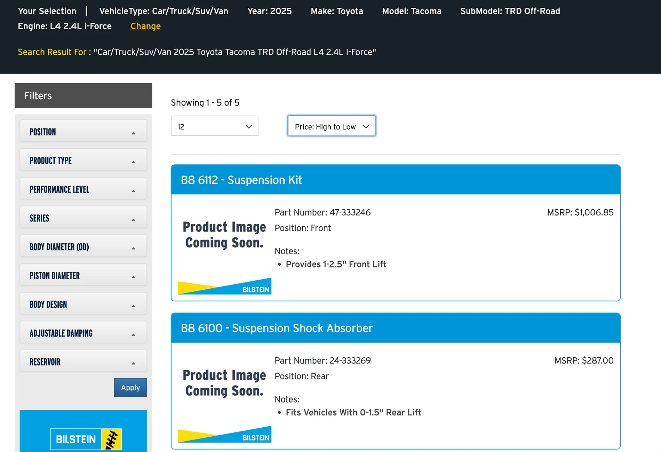Click the Bilstein logo on B8 6112 card
Screen dimensions: 661x452
224,286
